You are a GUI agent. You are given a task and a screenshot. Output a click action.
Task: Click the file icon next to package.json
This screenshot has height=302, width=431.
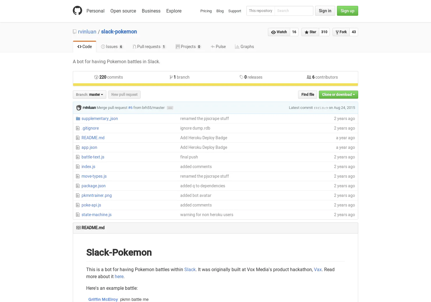[x=78, y=186]
